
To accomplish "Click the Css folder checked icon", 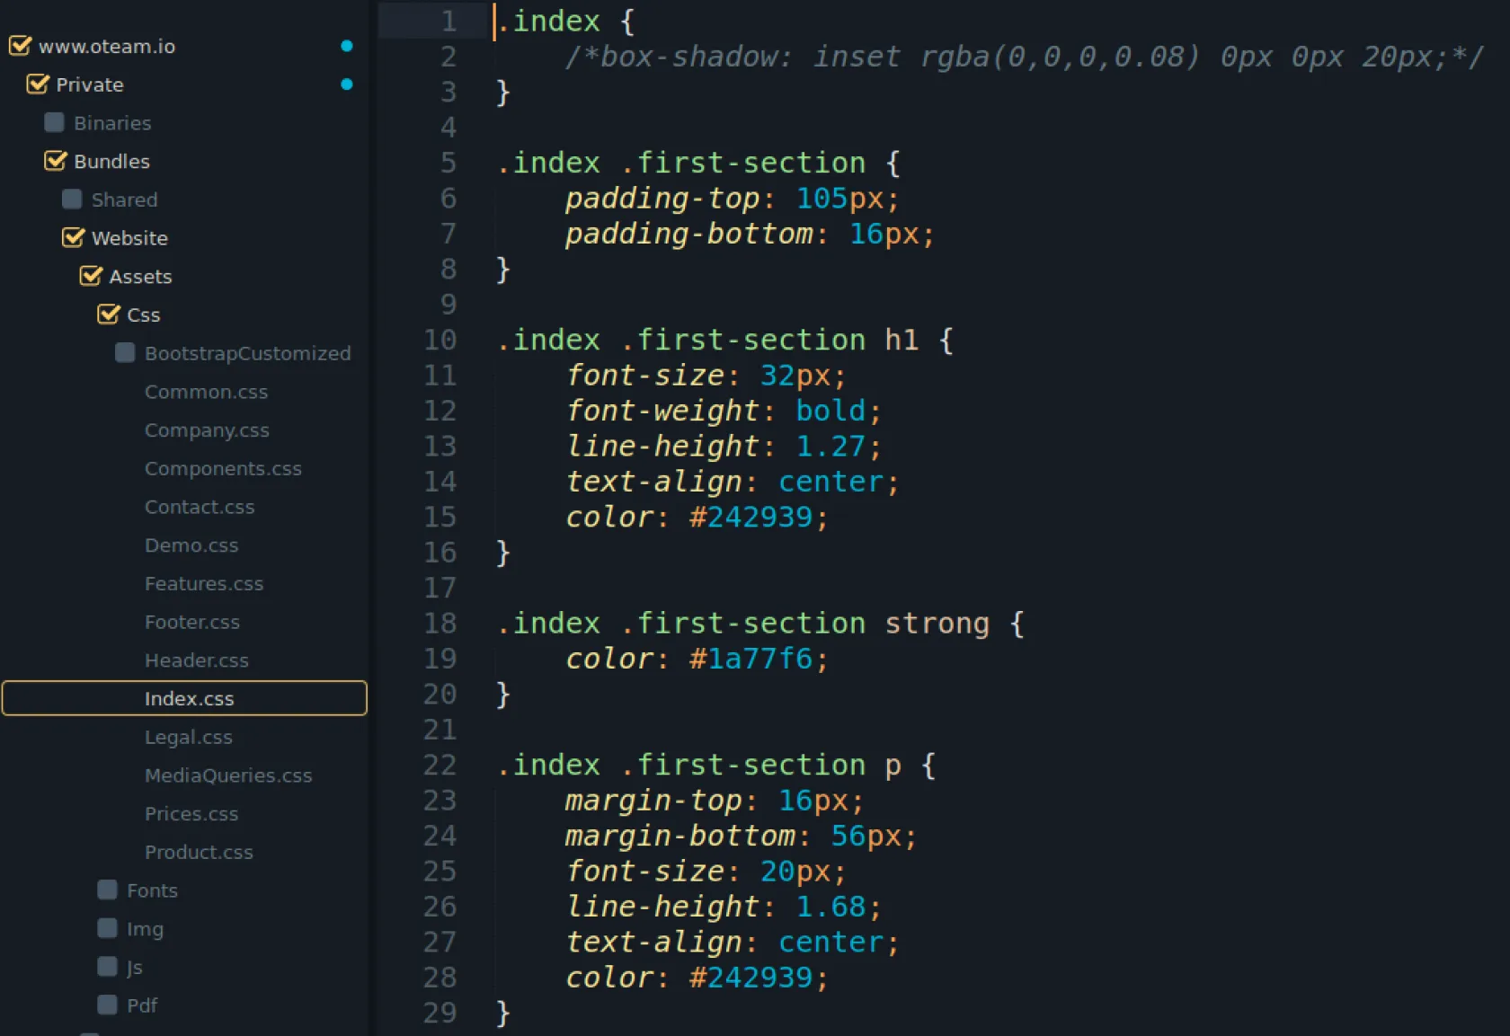I will [x=109, y=314].
